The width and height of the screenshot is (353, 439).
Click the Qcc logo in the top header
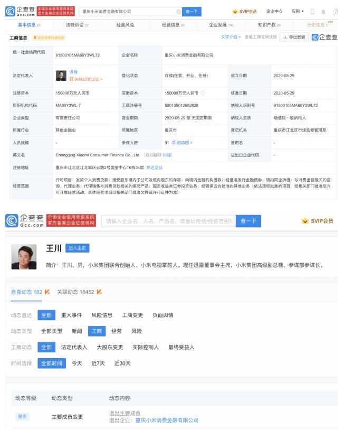(x=20, y=12)
